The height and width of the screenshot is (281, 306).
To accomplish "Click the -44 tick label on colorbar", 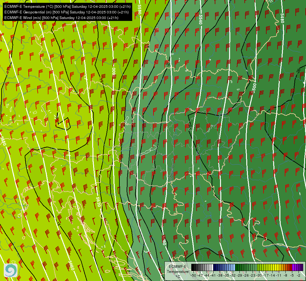I will click(x=207, y=275).
